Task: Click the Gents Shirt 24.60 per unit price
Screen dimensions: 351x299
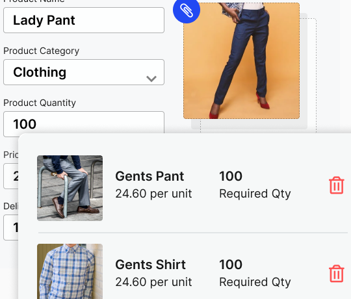Action: (153, 282)
